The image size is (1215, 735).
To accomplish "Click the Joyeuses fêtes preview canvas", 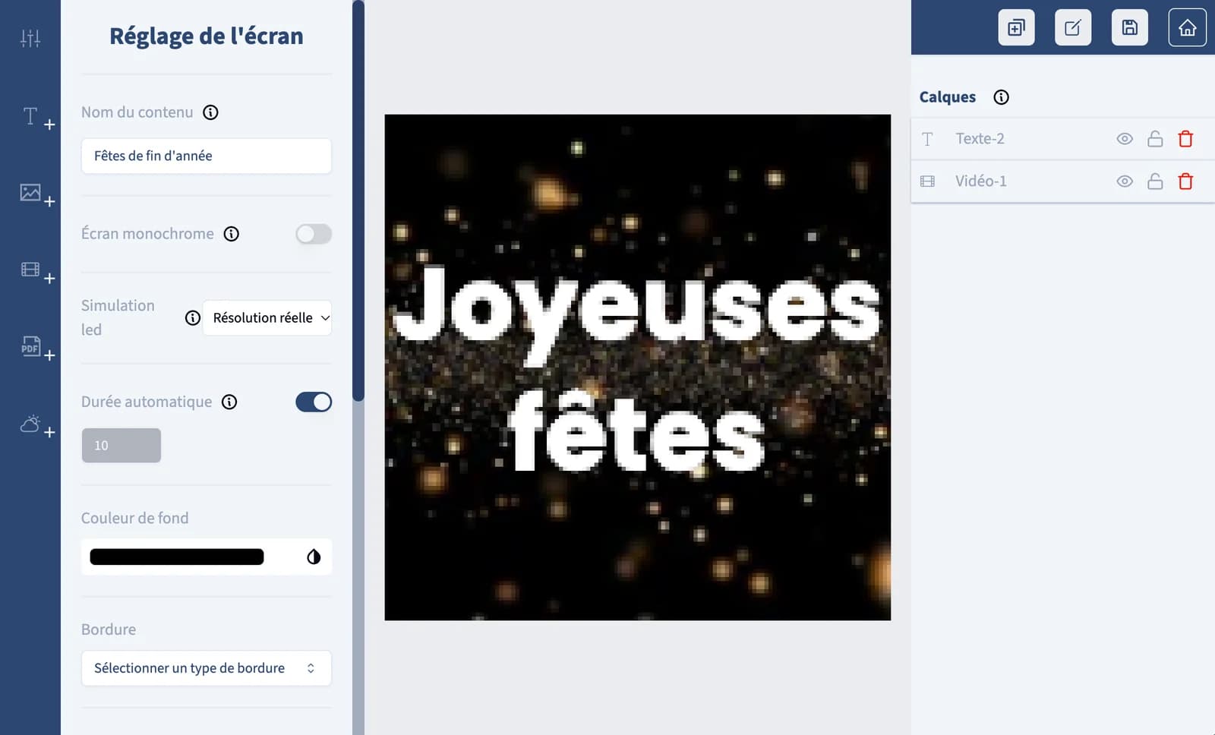I will click(x=638, y=367).
